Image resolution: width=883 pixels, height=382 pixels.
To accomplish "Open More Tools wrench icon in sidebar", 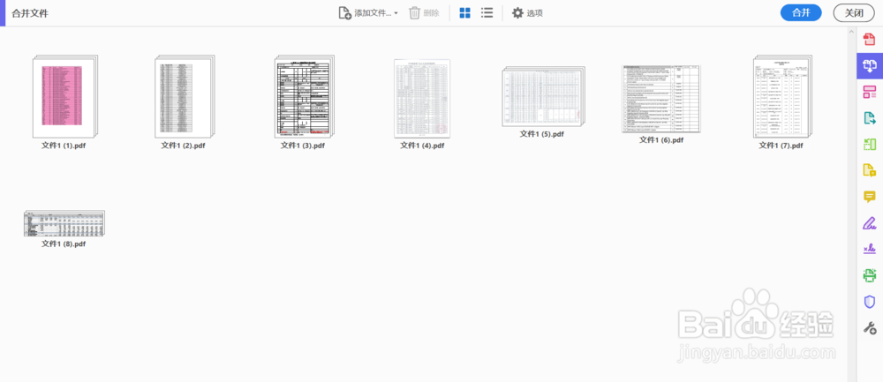I will pyautogui.click(x=870, y=327).
